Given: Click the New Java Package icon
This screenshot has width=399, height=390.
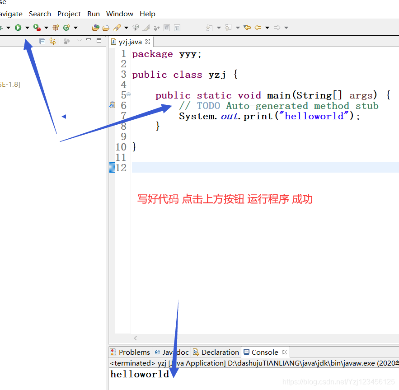Looking at the screenshot, I should tap(56, 28).
